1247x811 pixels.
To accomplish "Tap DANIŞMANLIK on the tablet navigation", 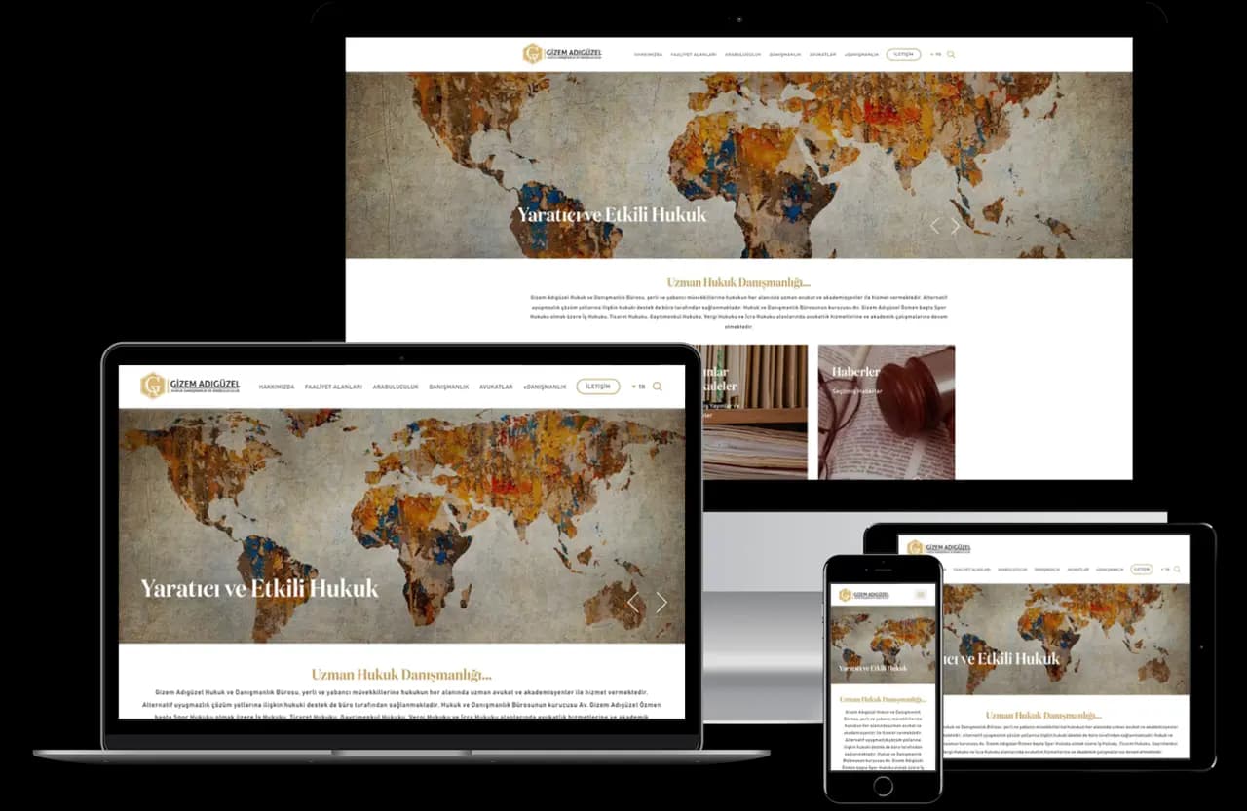I will (x=1047, y=570).
